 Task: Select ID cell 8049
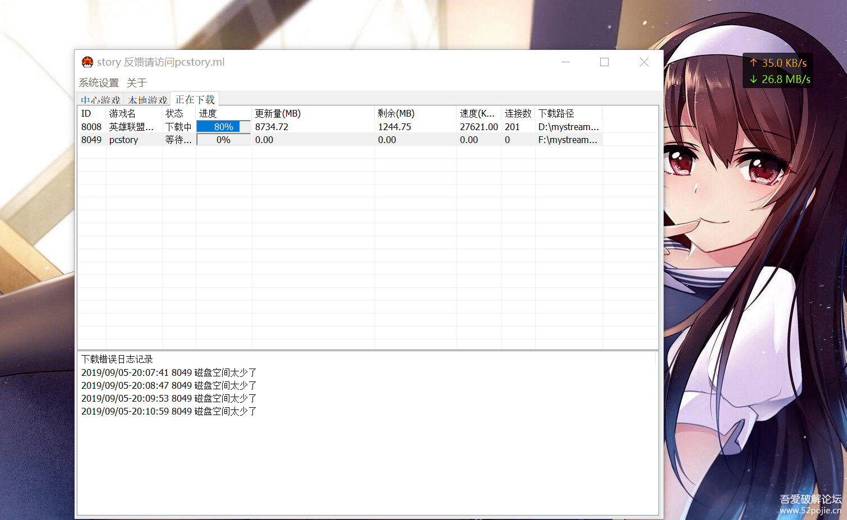click(x=91, y=140)
